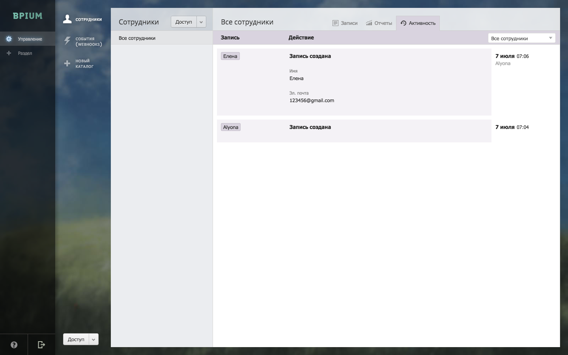Image resolution: width=568 pixels, height=355 pixels.
Task: Choose the Новый каталог label
Action: point(84,64)
